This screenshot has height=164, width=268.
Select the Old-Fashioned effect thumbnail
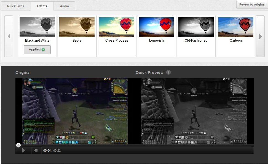coord(196,27)
